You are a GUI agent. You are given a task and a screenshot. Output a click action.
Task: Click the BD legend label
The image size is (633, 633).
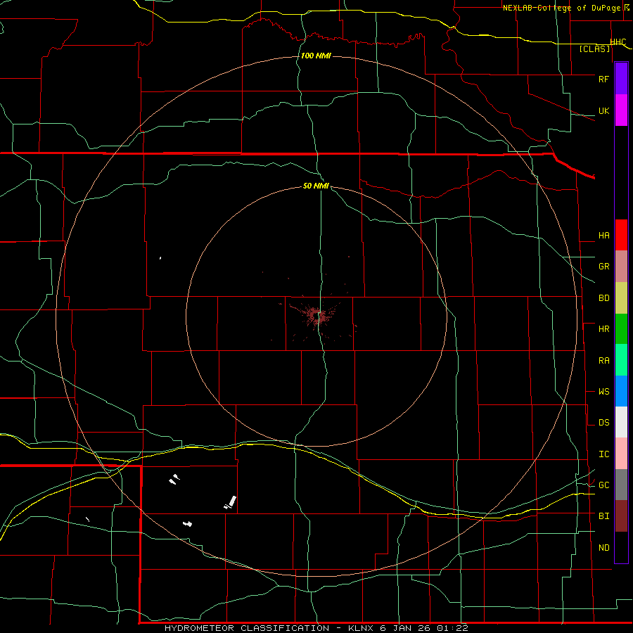pyautogui.click(x=603, y=298)
